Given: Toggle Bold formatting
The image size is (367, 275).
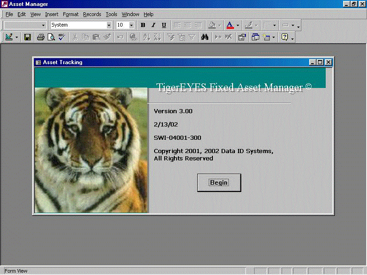Looking at the screenshot, I should [x=143, y=25].
